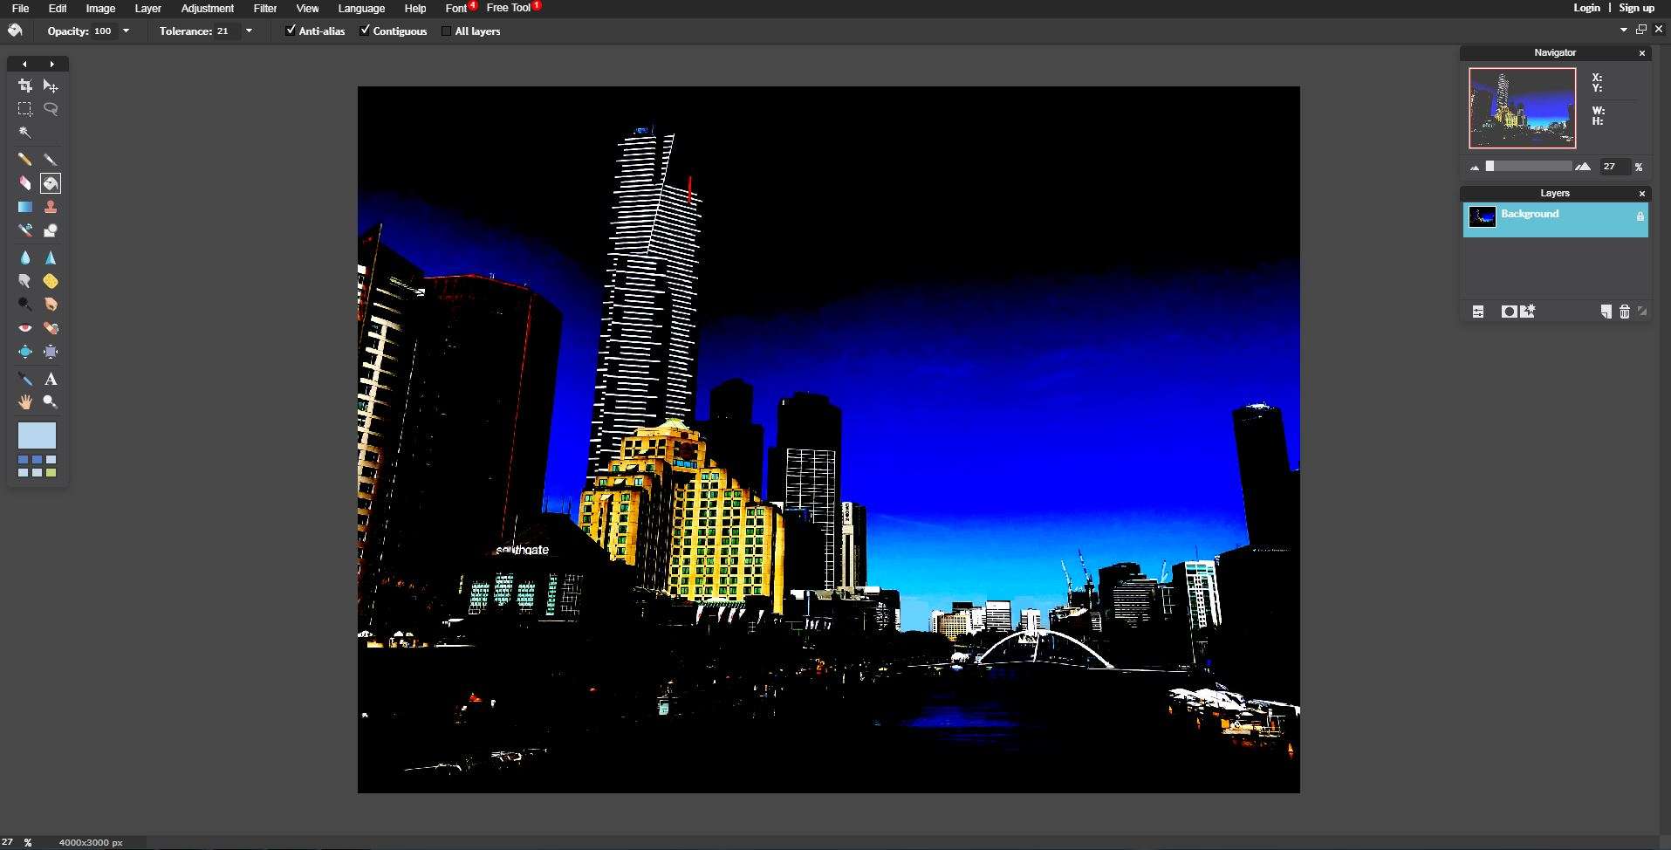Toggle the lock on the Background layer

[x=1640, y=217]
